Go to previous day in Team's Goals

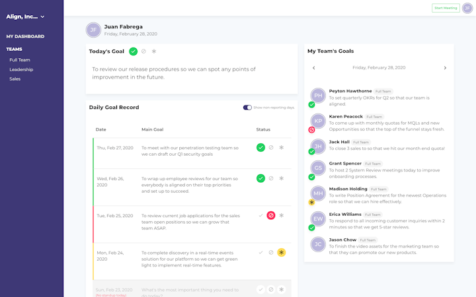coord(313,68)
